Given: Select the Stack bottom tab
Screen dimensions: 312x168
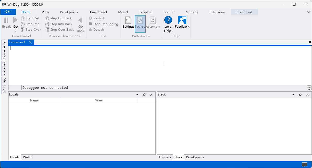Looking at the screenshot, I should pyautogui.click(x=178, y=157).
